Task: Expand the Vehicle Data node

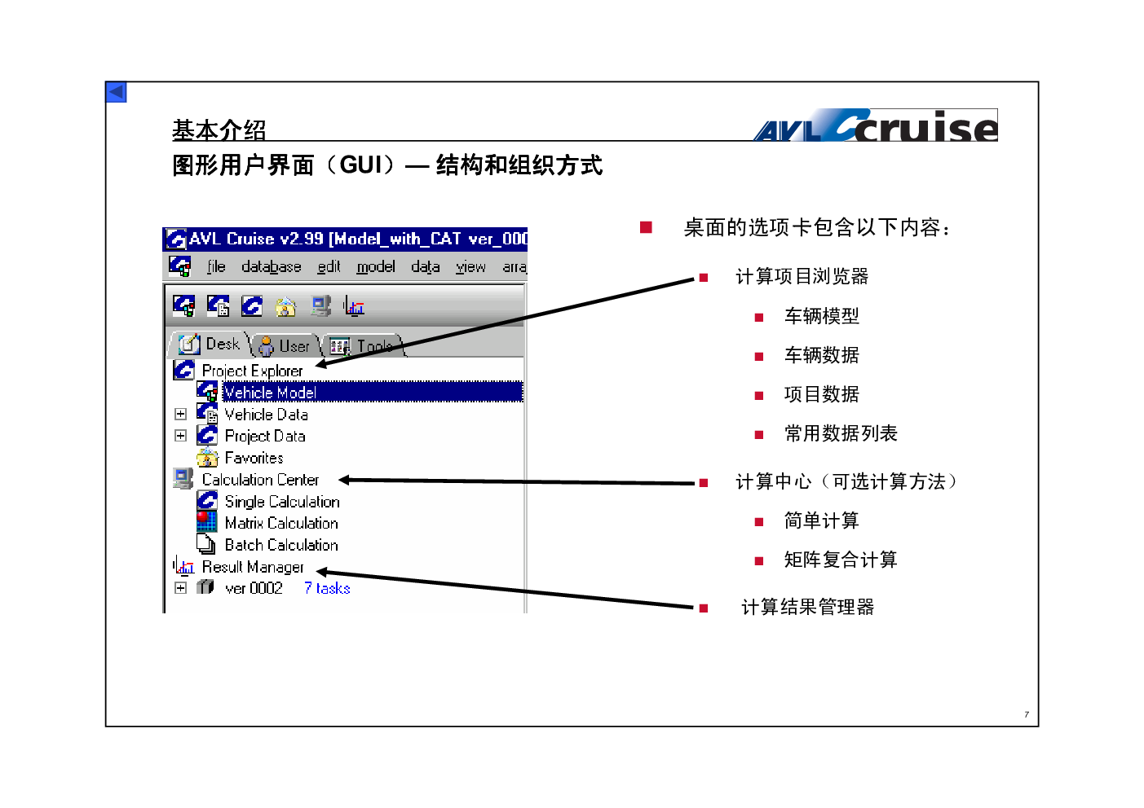Action: pos(181,414)
